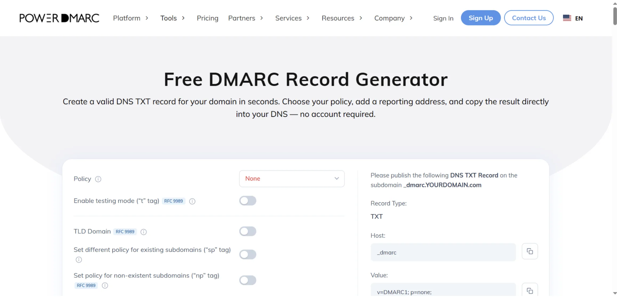Screen dimensions: 617x297
Task: Expand the Company menu chevron
Action: [411, 18]
